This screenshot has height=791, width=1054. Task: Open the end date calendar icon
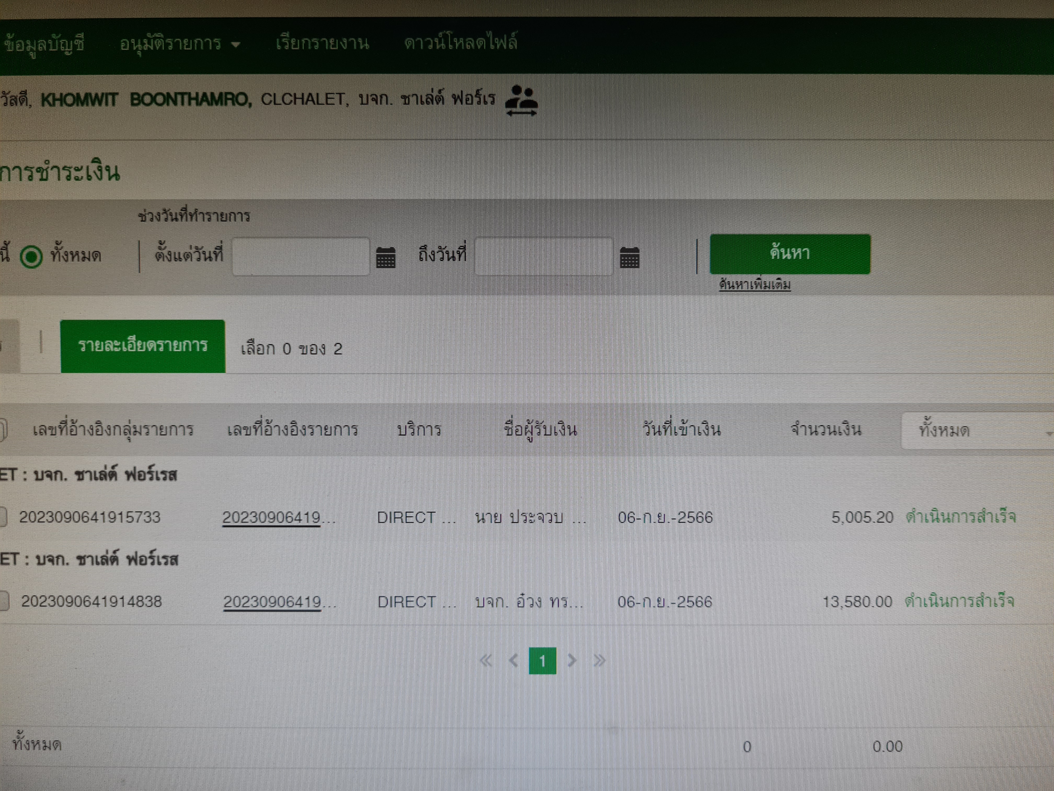(629, 257)
